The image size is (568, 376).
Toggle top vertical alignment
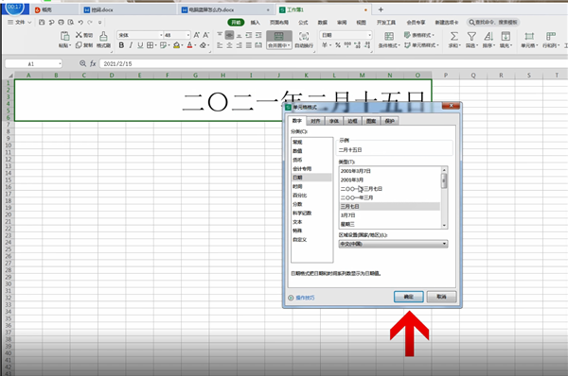pos(220,35)
